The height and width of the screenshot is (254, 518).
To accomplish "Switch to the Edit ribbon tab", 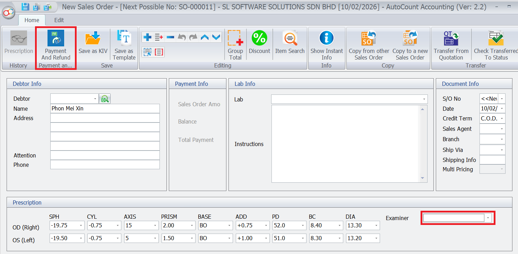I will click(x=59, y=20).
